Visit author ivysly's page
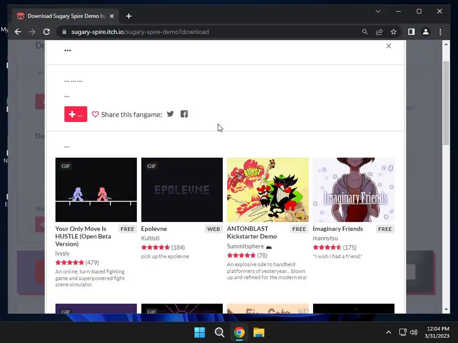 [x=63, y=253]
